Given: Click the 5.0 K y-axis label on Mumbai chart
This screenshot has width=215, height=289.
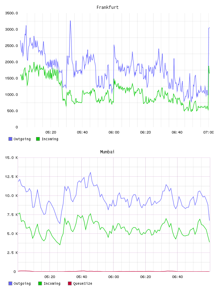Looking at the screenshot, I should 12,233.
